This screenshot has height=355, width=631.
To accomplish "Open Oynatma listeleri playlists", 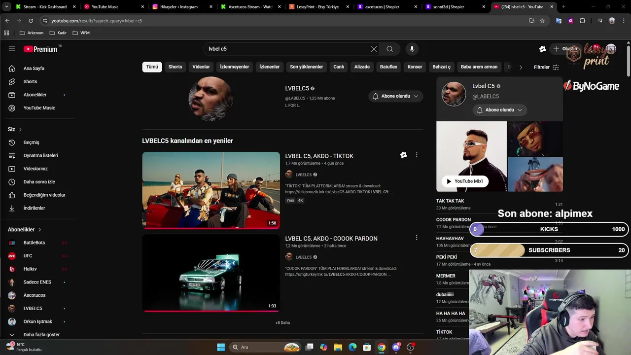I will pyautogui.click(x=41, y=155).
